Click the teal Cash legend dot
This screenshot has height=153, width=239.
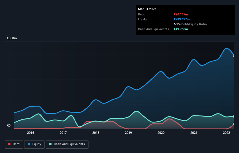point(50,144)
